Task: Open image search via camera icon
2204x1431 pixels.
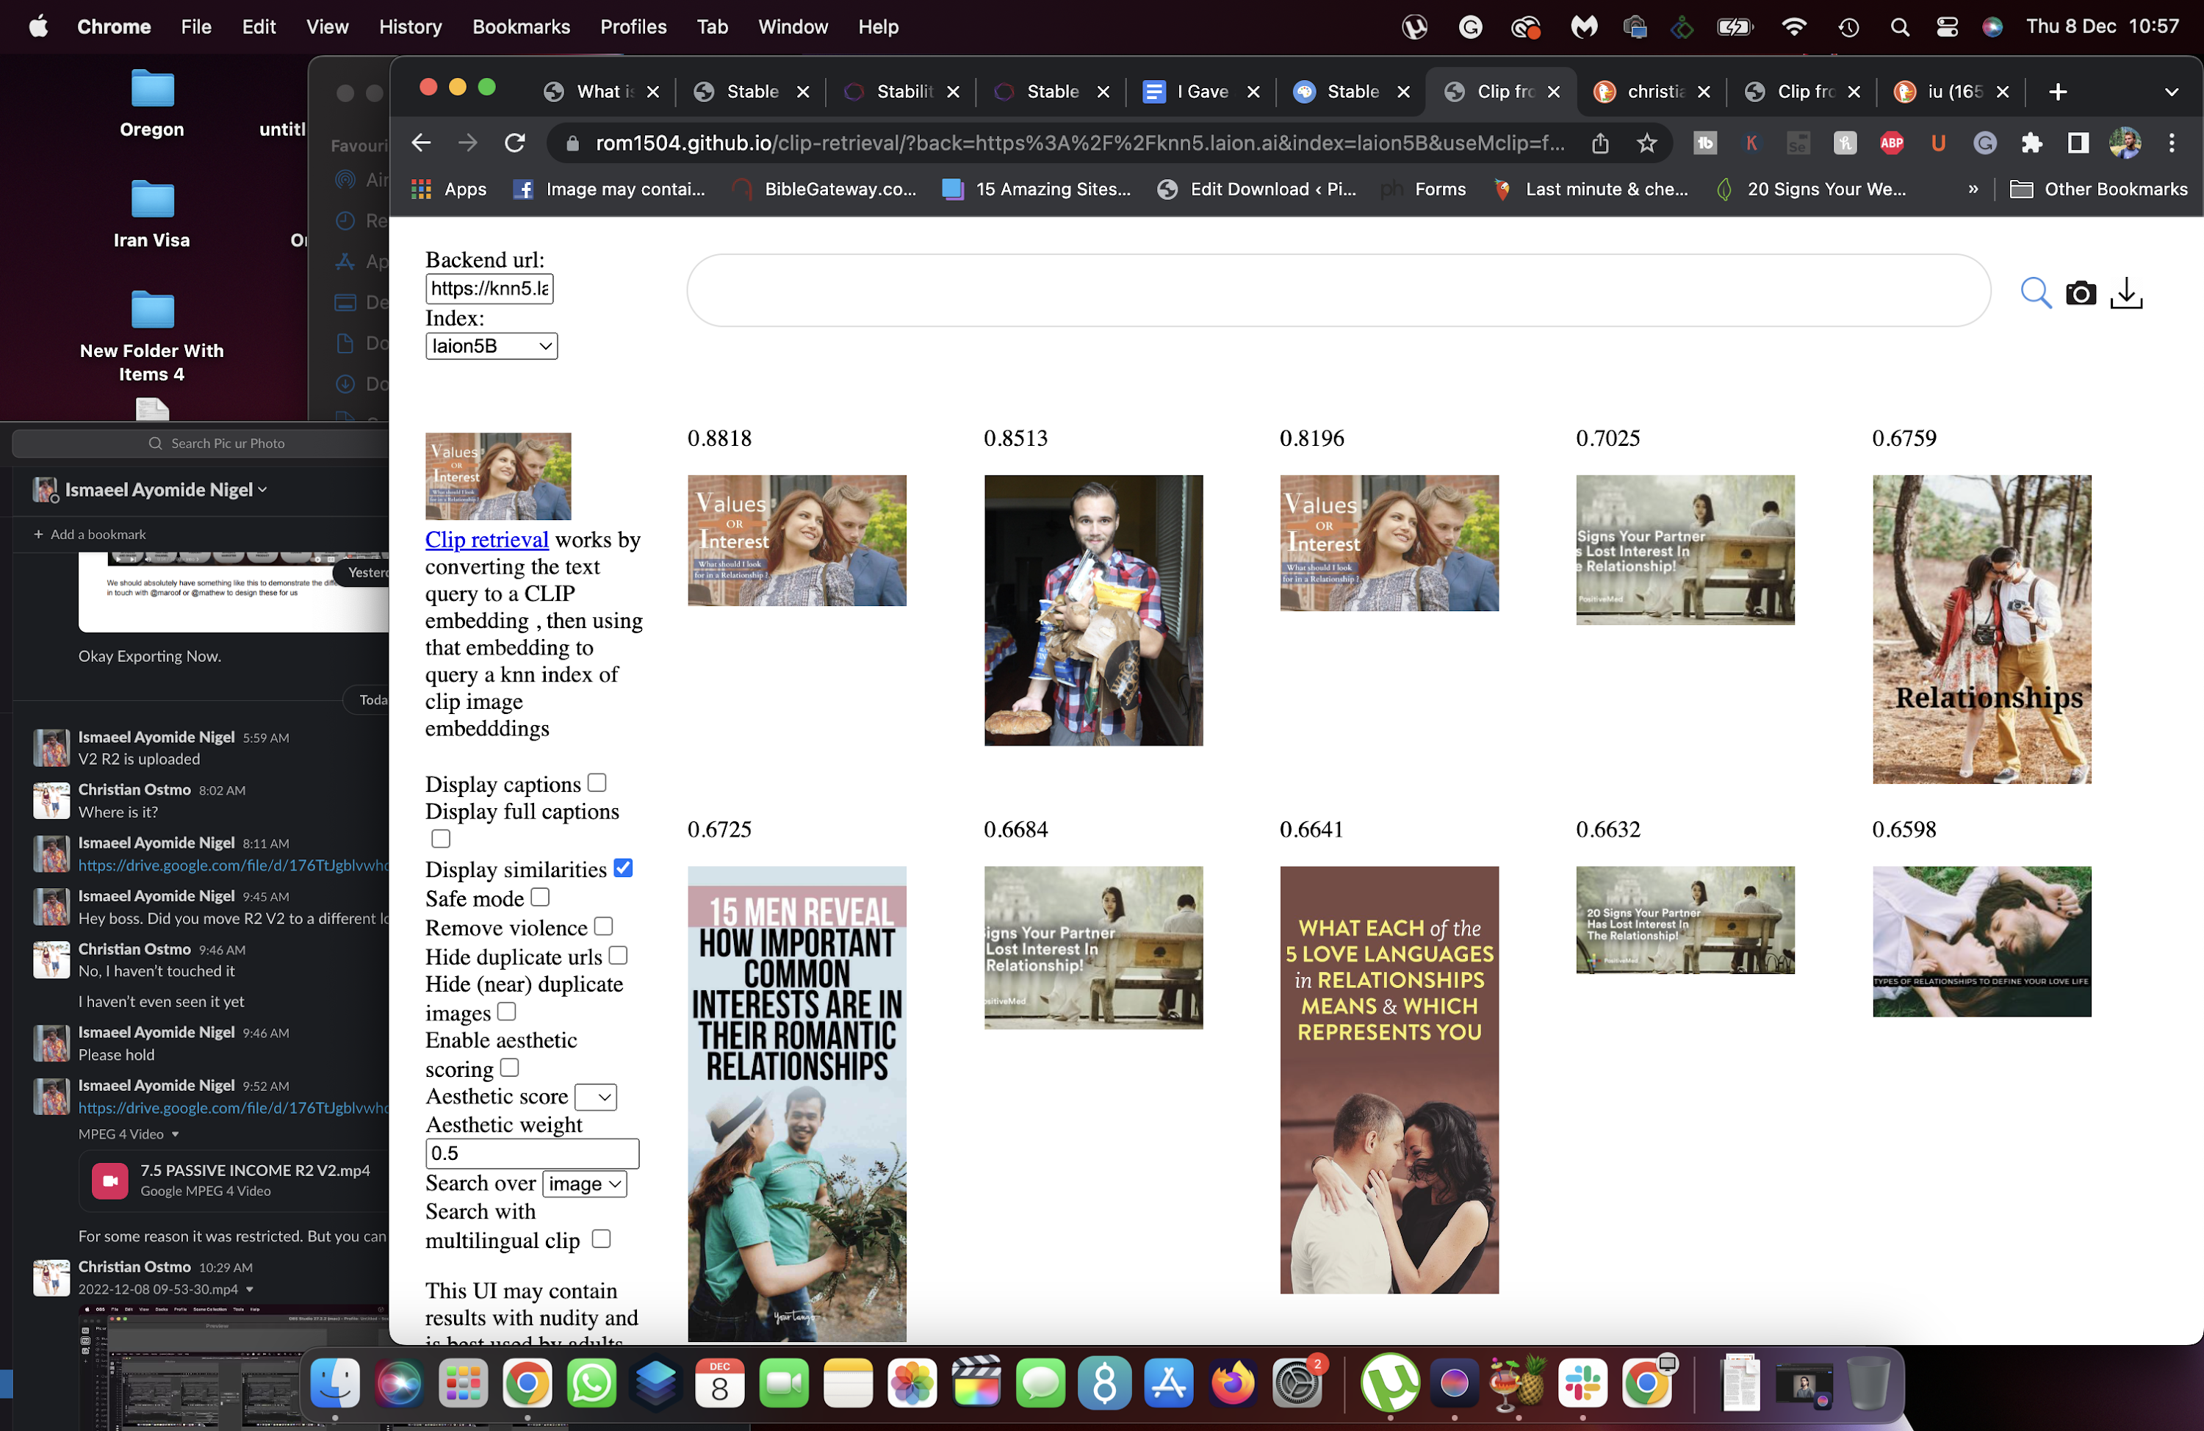Action: (2080, 292)
